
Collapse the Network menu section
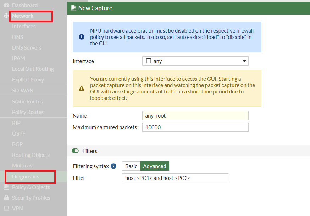click(x=23, y=16)
